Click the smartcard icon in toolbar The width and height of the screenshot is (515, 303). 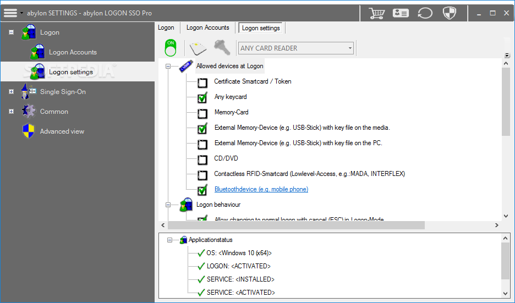pyautogui.click(x=198, y=48)
